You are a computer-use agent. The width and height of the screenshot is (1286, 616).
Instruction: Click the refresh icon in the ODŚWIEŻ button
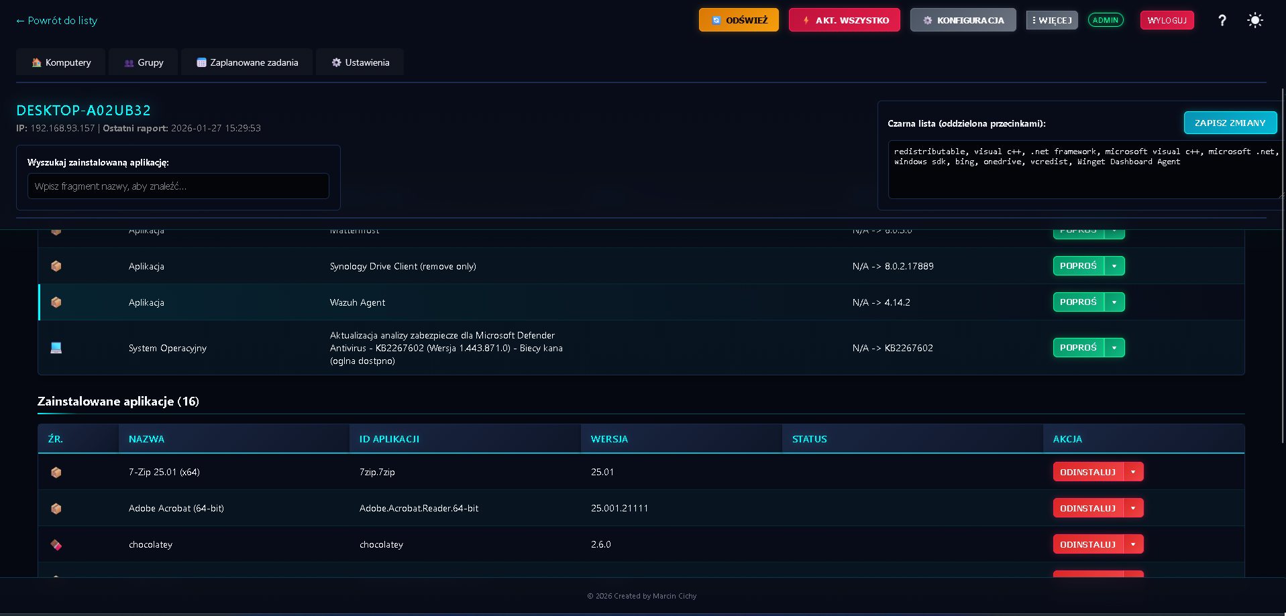(716, 20)
